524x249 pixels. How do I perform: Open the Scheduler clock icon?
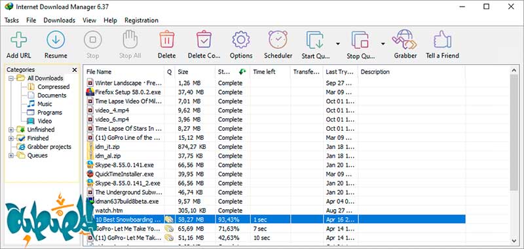coord(278,40)
